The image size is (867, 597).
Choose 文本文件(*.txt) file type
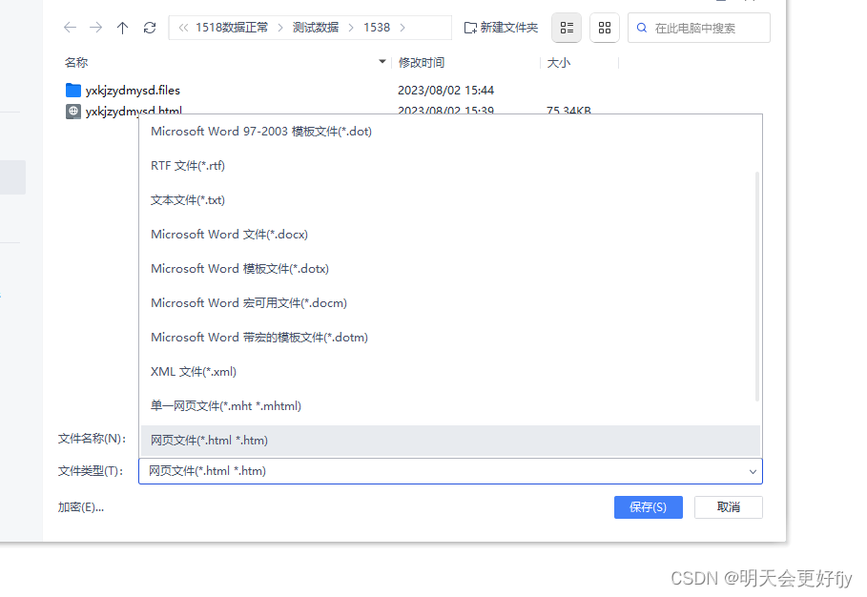pos(450,200)
